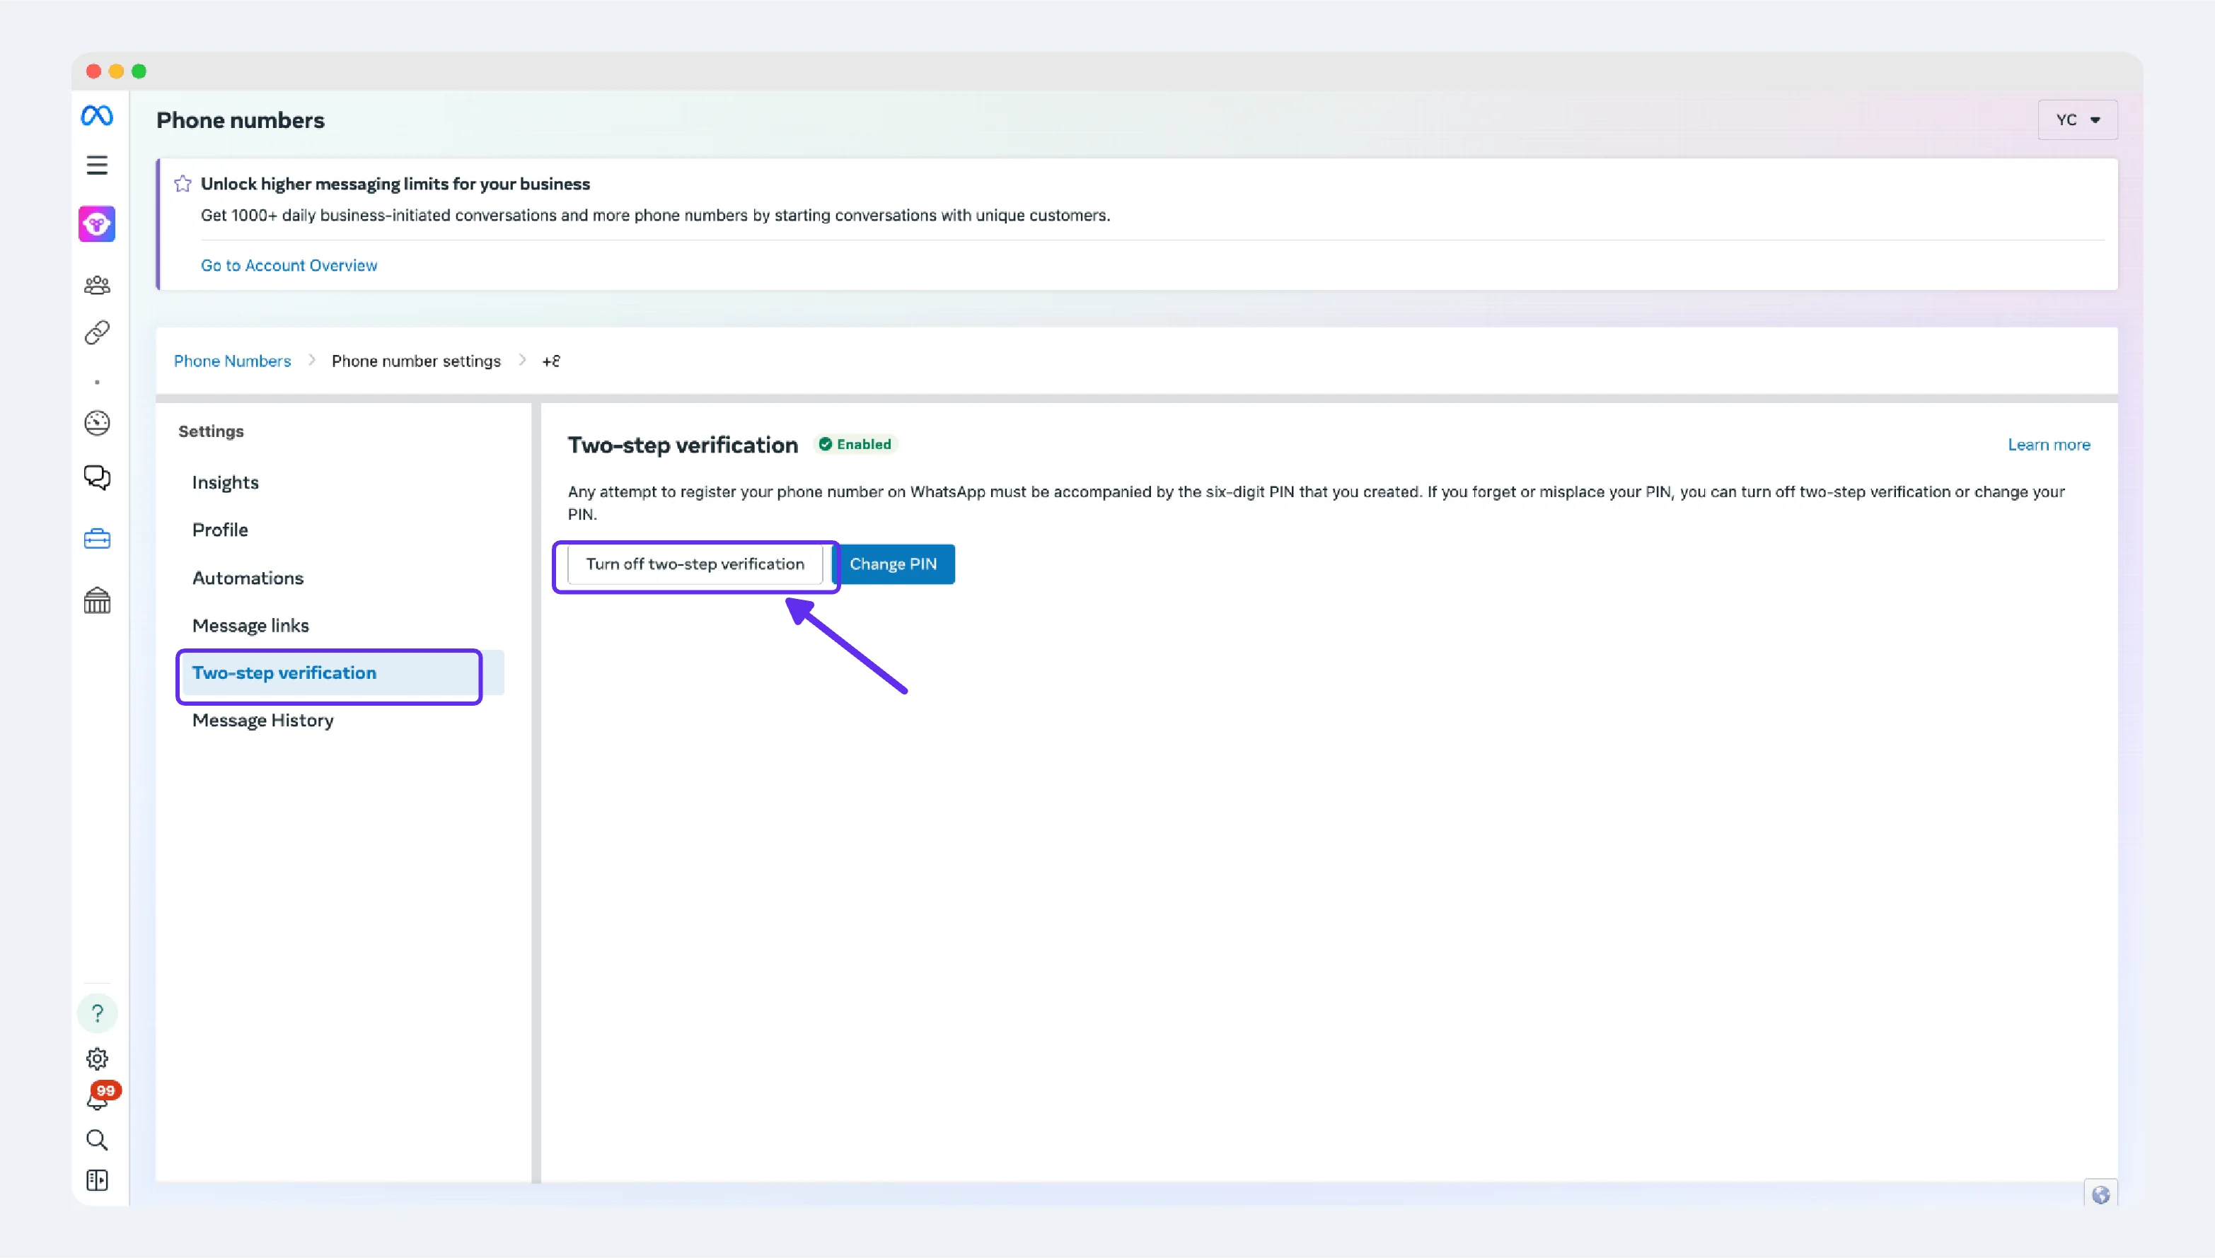Click the Change PIN button
This screenshot has width=2215, height=1258.
pos(893,564)
